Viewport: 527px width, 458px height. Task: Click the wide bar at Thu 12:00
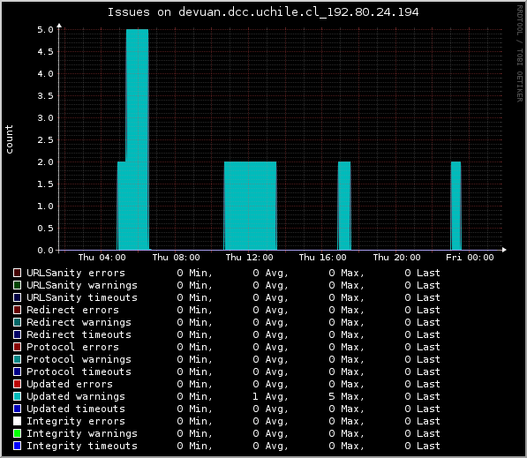[250, 206]
